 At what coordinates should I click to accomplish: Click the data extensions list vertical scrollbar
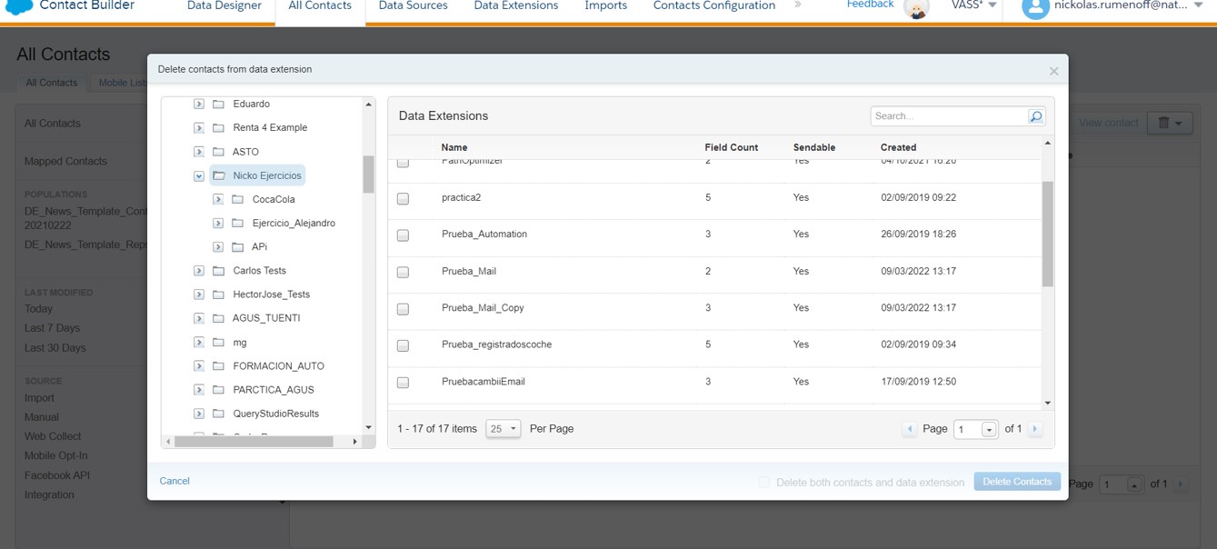1047,234
